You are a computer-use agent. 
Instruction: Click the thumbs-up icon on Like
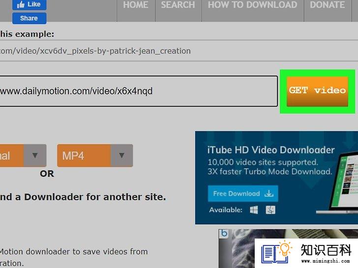tap(21, 4)
